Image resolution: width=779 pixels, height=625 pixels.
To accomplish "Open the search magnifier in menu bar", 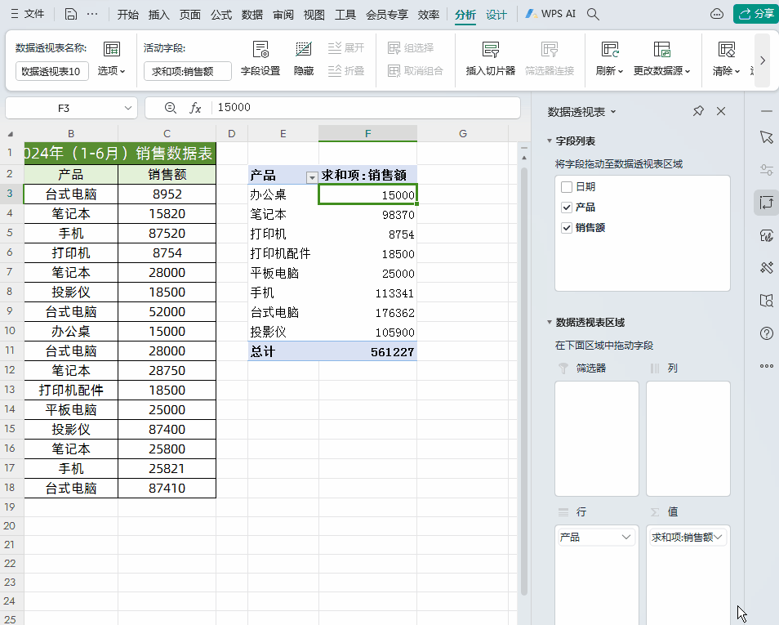I will (593, 14).
